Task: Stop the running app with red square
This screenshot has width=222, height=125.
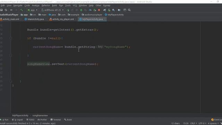Action: (99, 10)
